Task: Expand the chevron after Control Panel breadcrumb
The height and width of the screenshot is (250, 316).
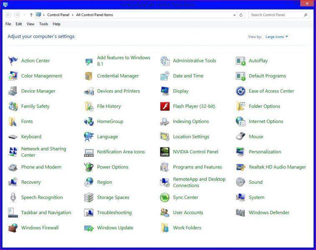Action: click(x=73, y=15)
